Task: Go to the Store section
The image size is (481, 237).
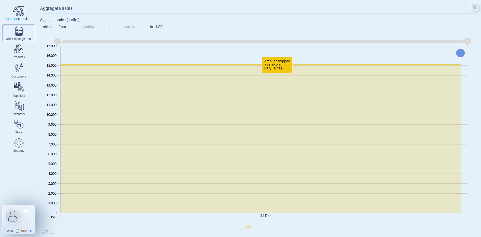Action: (19, 127)
